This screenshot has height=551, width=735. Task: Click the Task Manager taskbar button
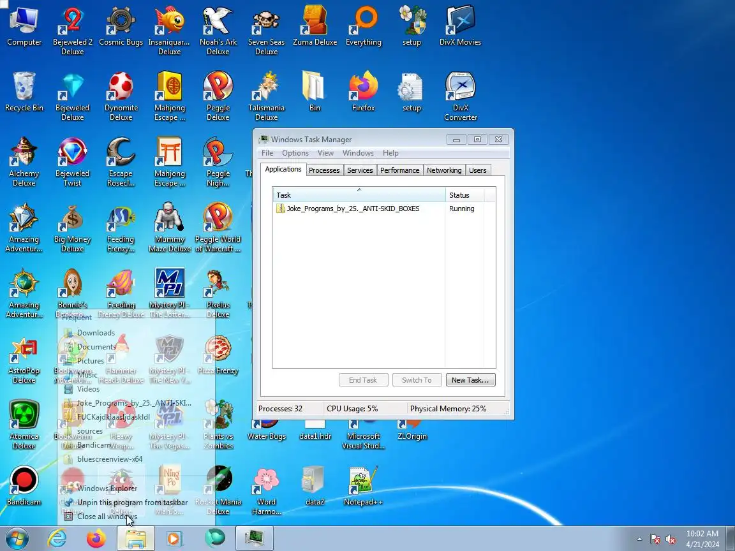tap(254, 538)
